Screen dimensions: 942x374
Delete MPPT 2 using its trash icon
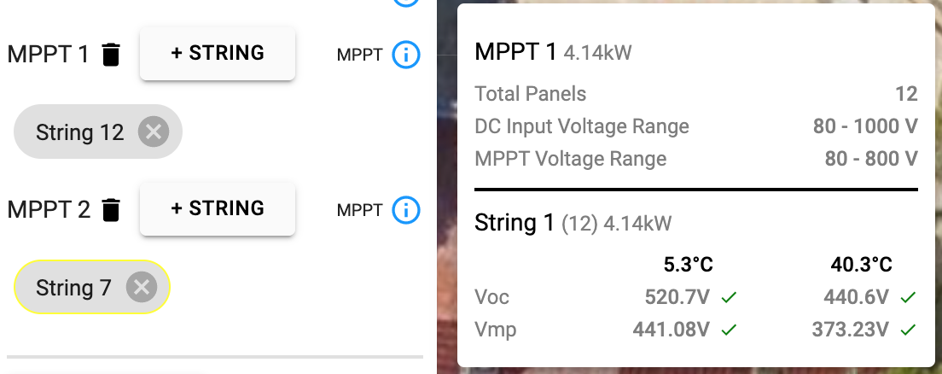coord(111,210)
